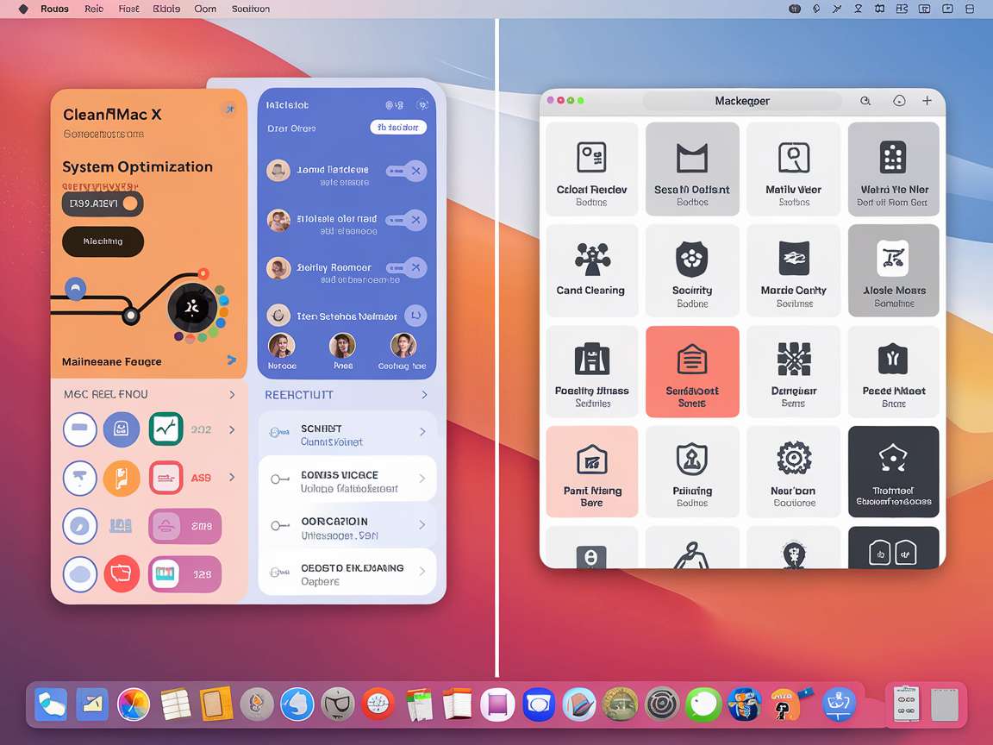
Task: Expand the M6C REEL FNOU section chevron
Action: point(232,395)
